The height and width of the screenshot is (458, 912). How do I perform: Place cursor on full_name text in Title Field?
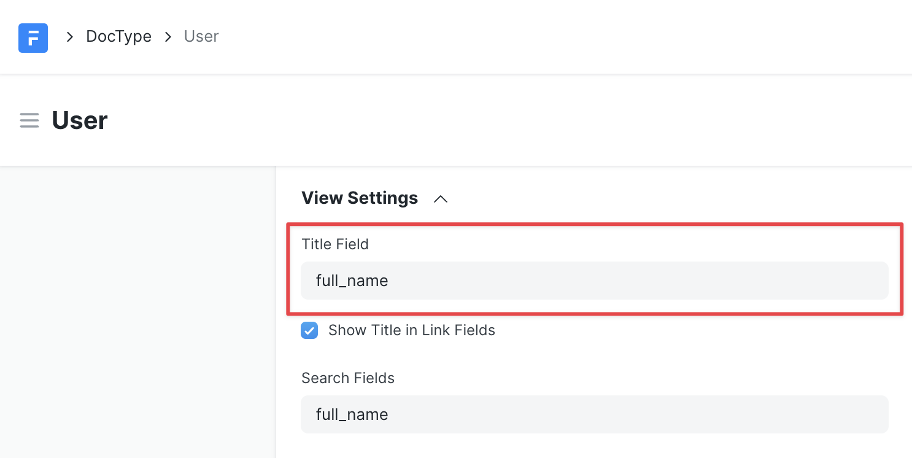point(352,281)
